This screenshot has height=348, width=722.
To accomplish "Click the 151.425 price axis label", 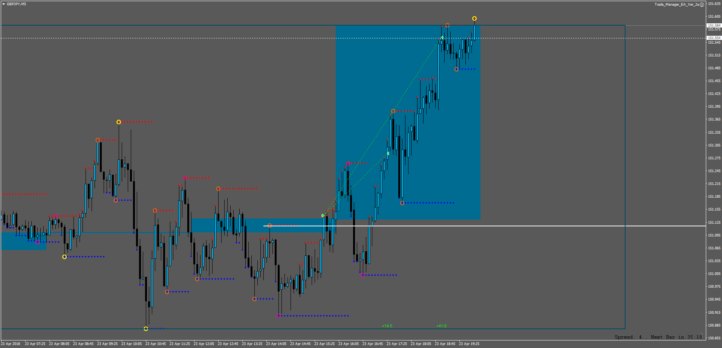I will tap(714, 94).
